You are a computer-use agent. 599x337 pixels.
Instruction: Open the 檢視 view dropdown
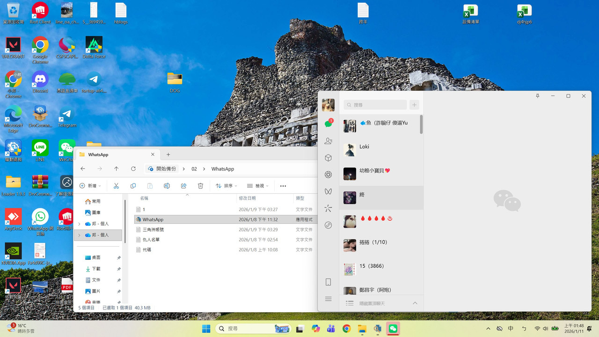coord(258,186)
